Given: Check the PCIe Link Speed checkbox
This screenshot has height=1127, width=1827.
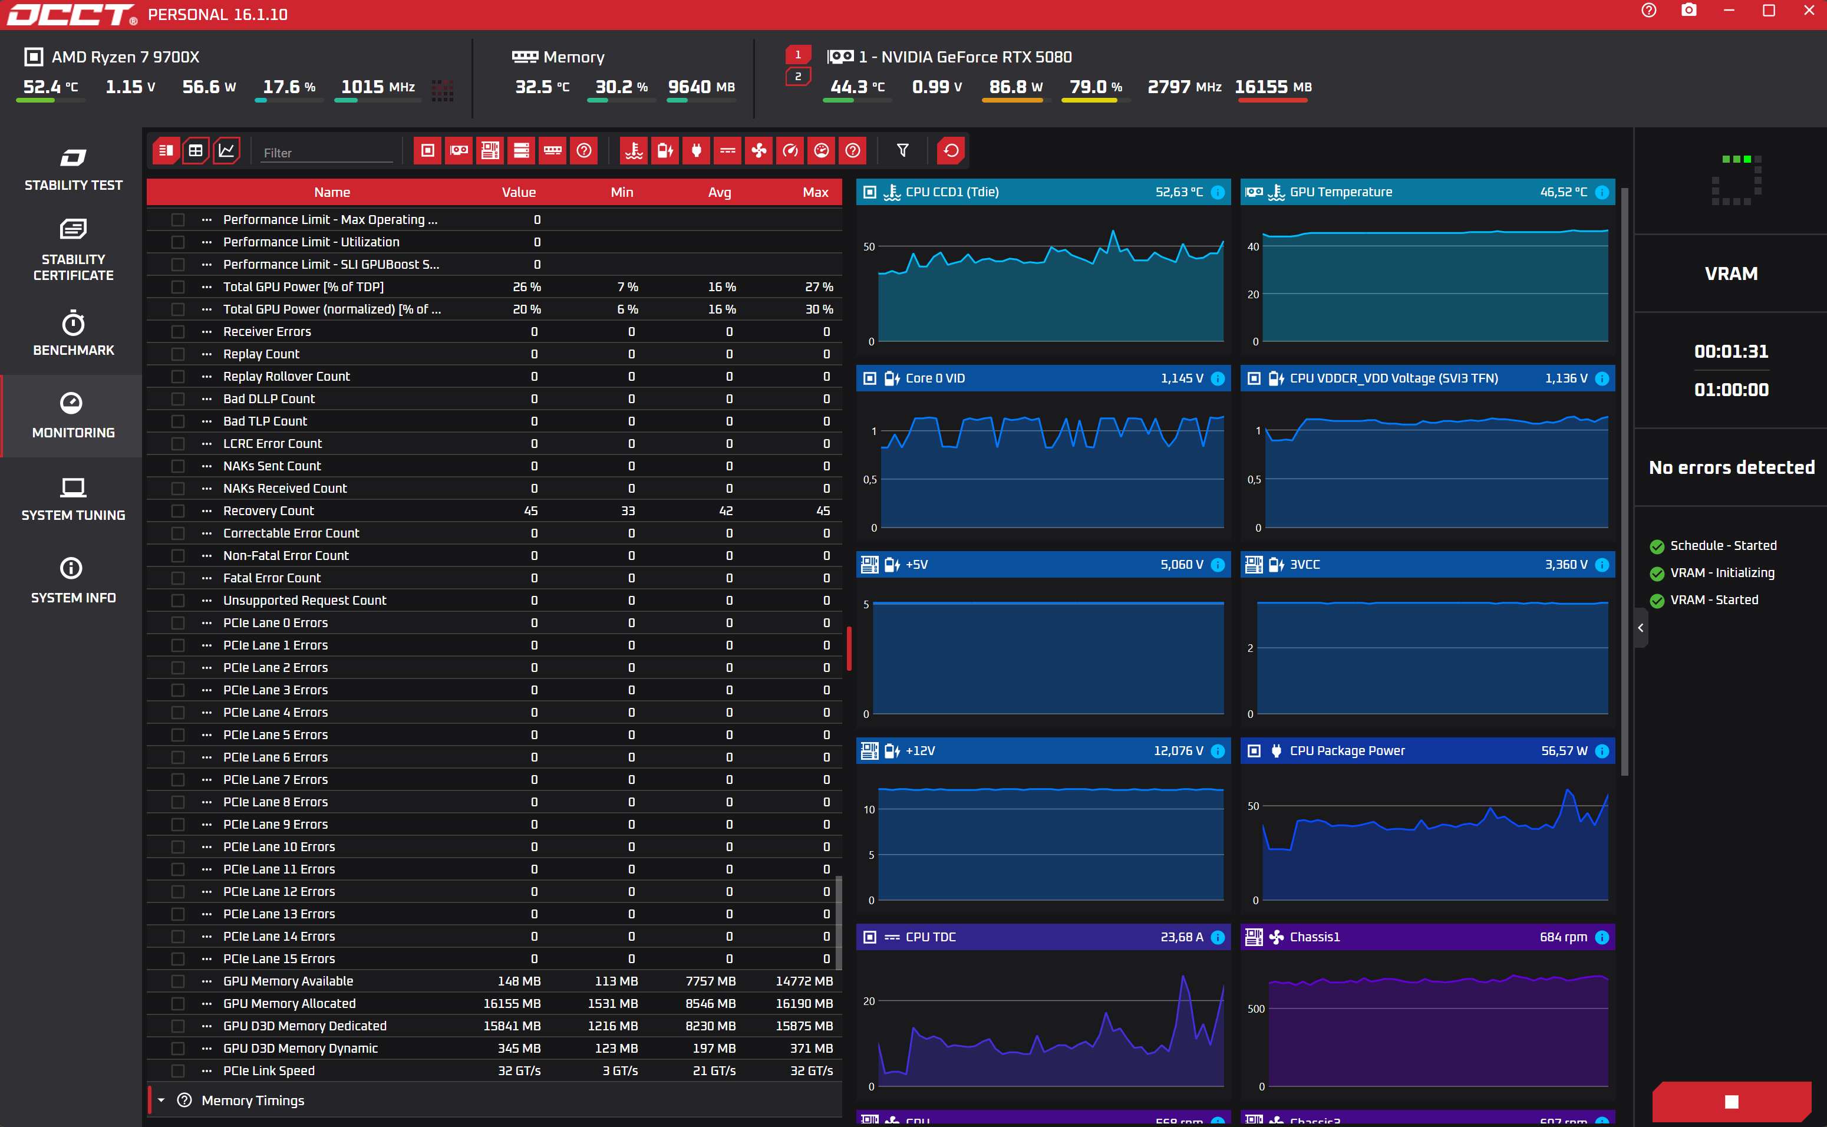Looking at the screenshot, I should 177,1070.
